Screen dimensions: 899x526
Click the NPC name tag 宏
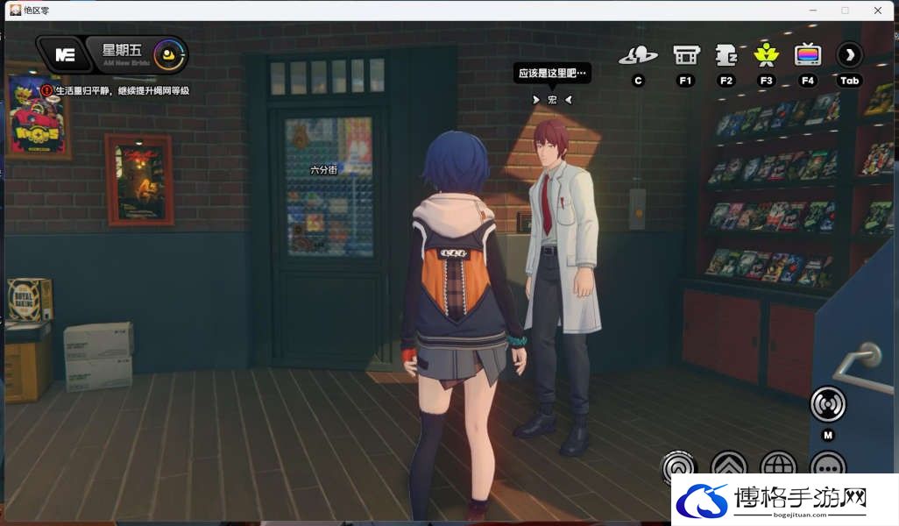pyautogui.click(x=552, y=100)
